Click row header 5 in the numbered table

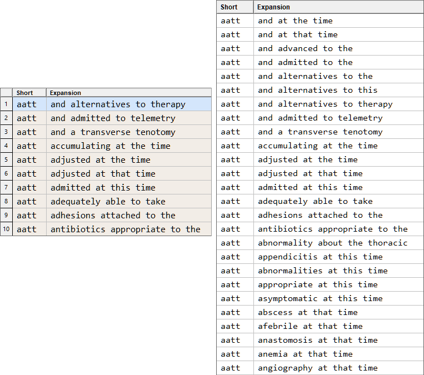(x=6, y=160)
